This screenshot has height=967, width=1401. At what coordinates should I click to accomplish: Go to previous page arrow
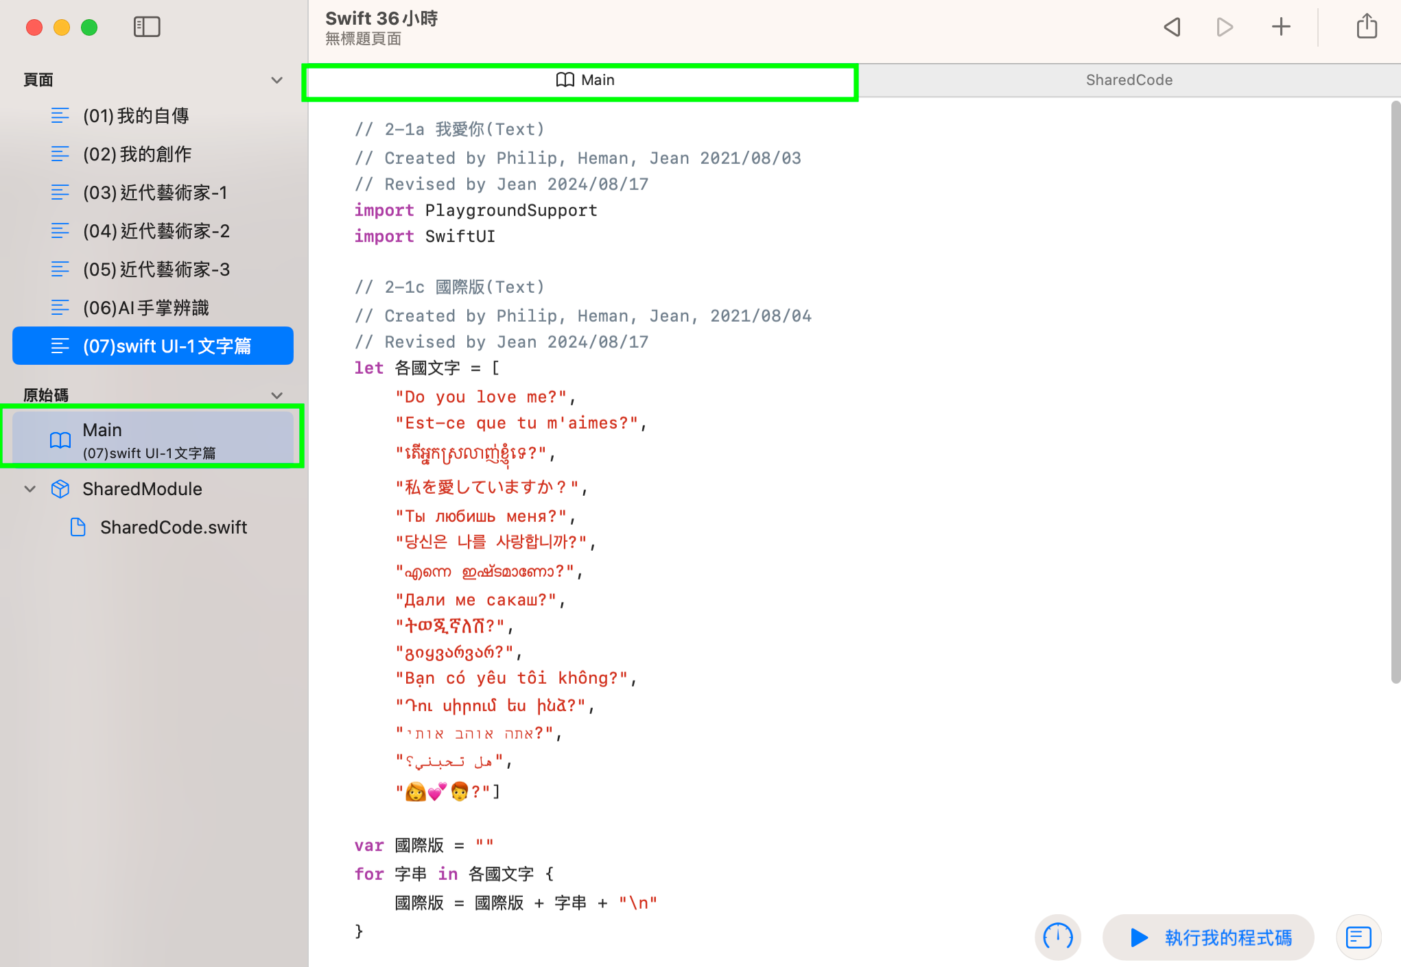(1173, 27)
